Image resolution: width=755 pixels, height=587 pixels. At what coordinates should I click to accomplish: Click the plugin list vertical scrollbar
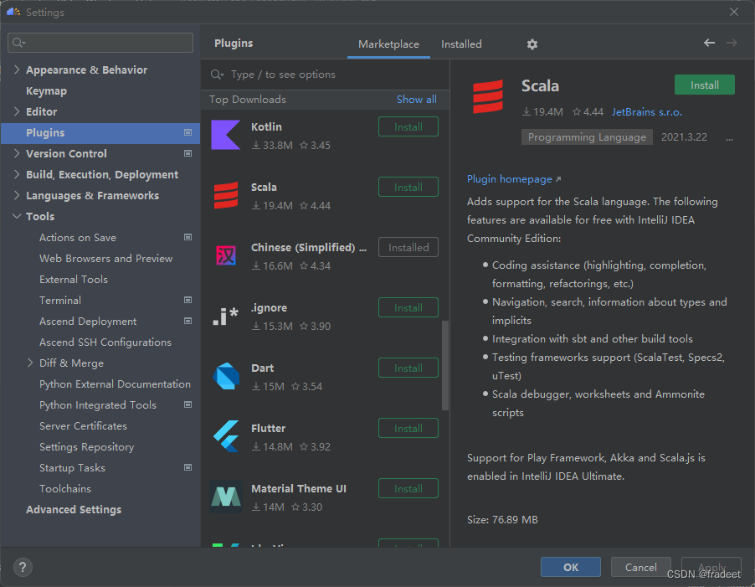(x=445, y=365)
